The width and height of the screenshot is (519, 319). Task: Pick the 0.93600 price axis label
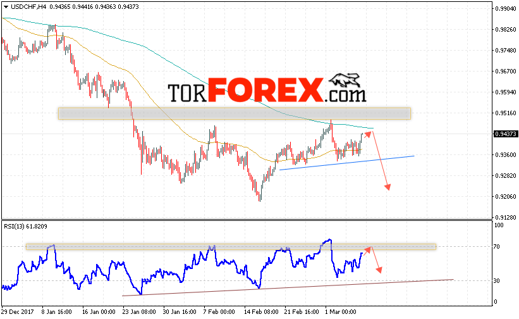coord(506,154)
